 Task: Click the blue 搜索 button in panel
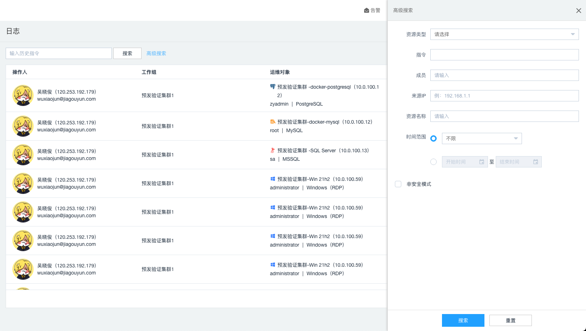(x=463, y=320)
